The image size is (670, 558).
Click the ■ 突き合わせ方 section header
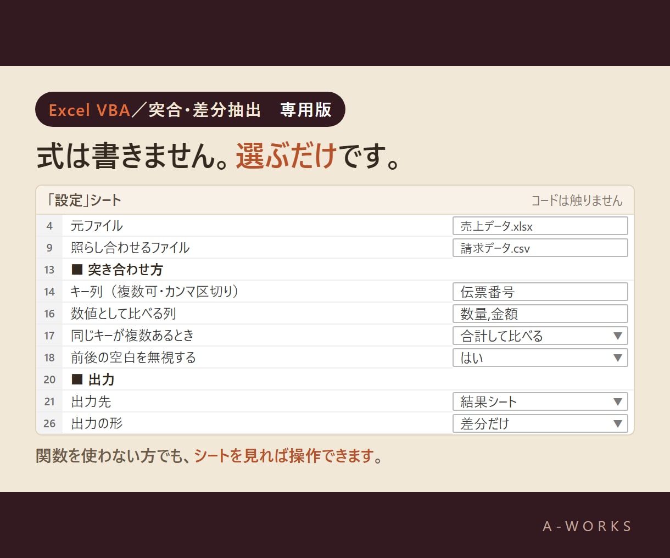click(x=118, y=270)
